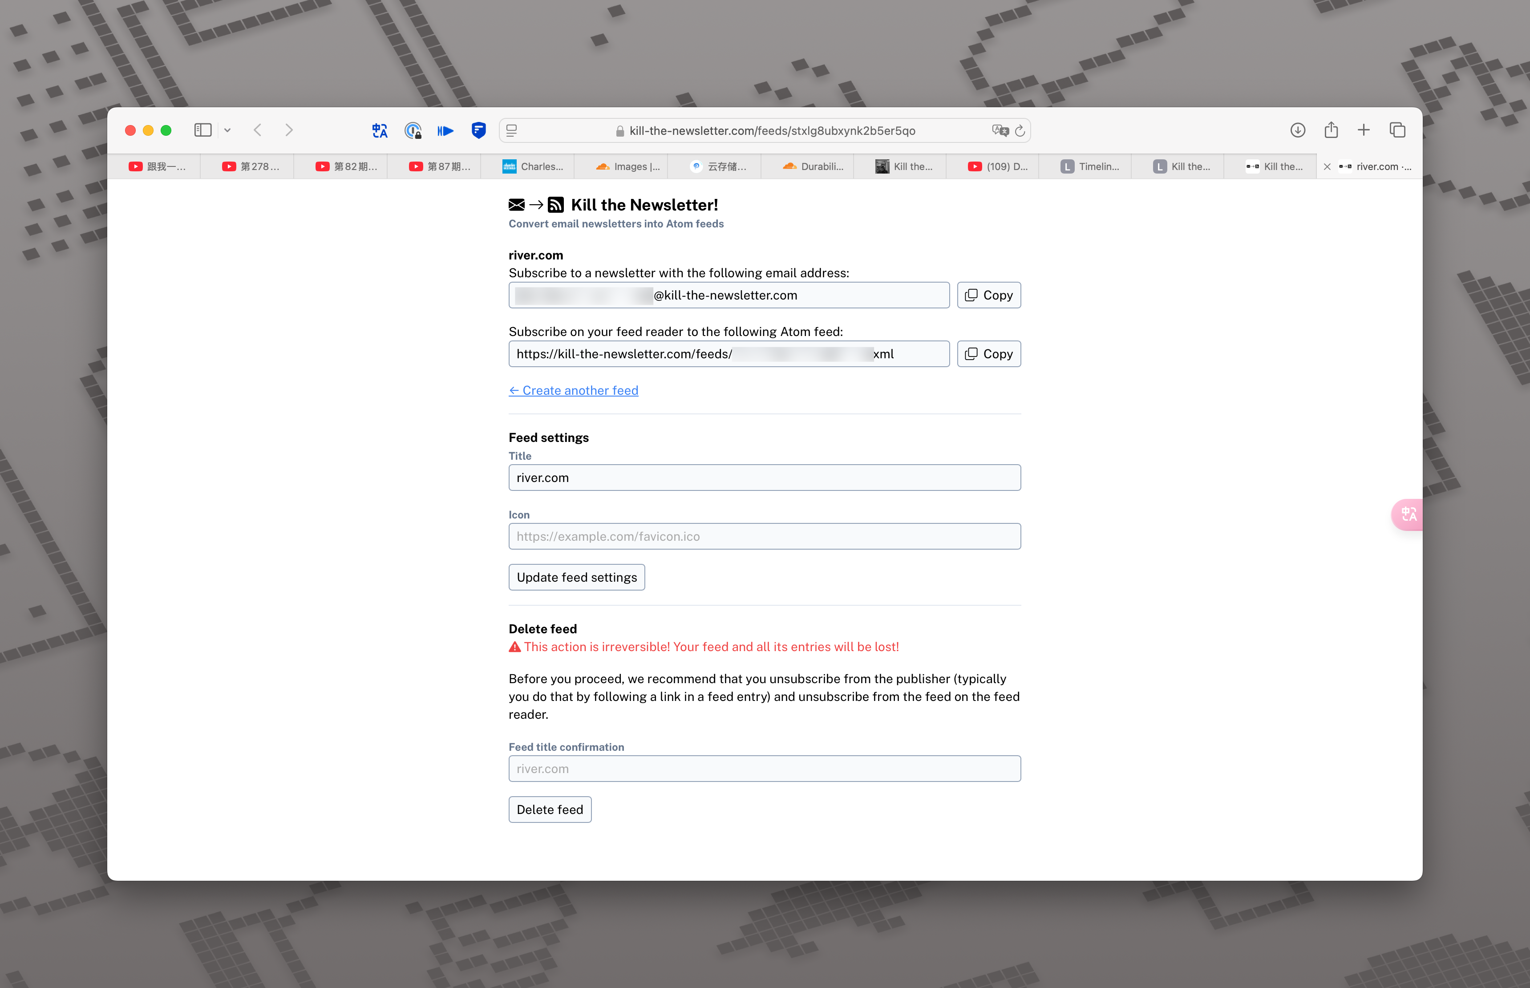1530x988 pixels.
Task: Click the Delete feed button
Action: 550,810
